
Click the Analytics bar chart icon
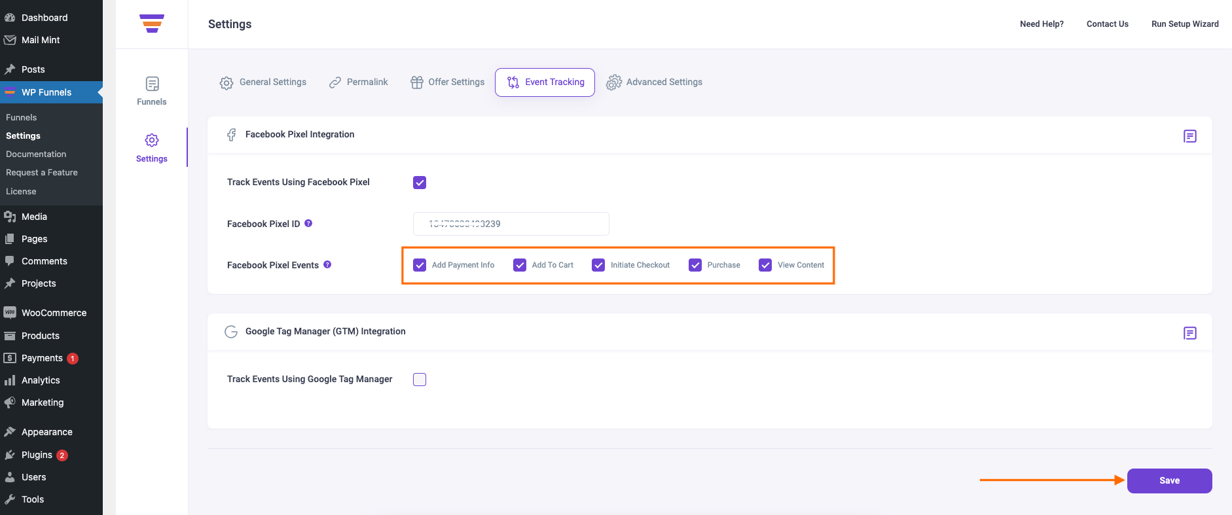point(10,380)
